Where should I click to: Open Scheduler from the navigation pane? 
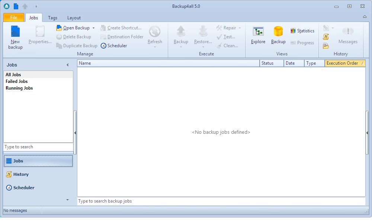(38, 188)
